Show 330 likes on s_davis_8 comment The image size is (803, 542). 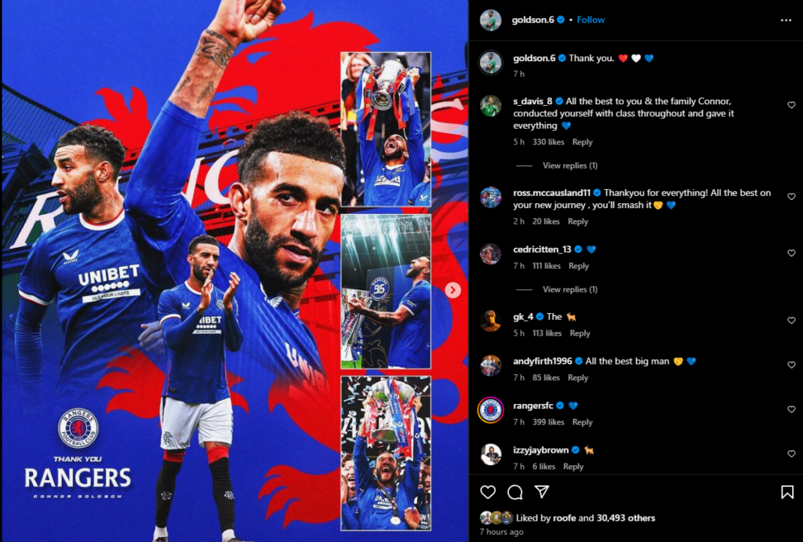point(548,142)
